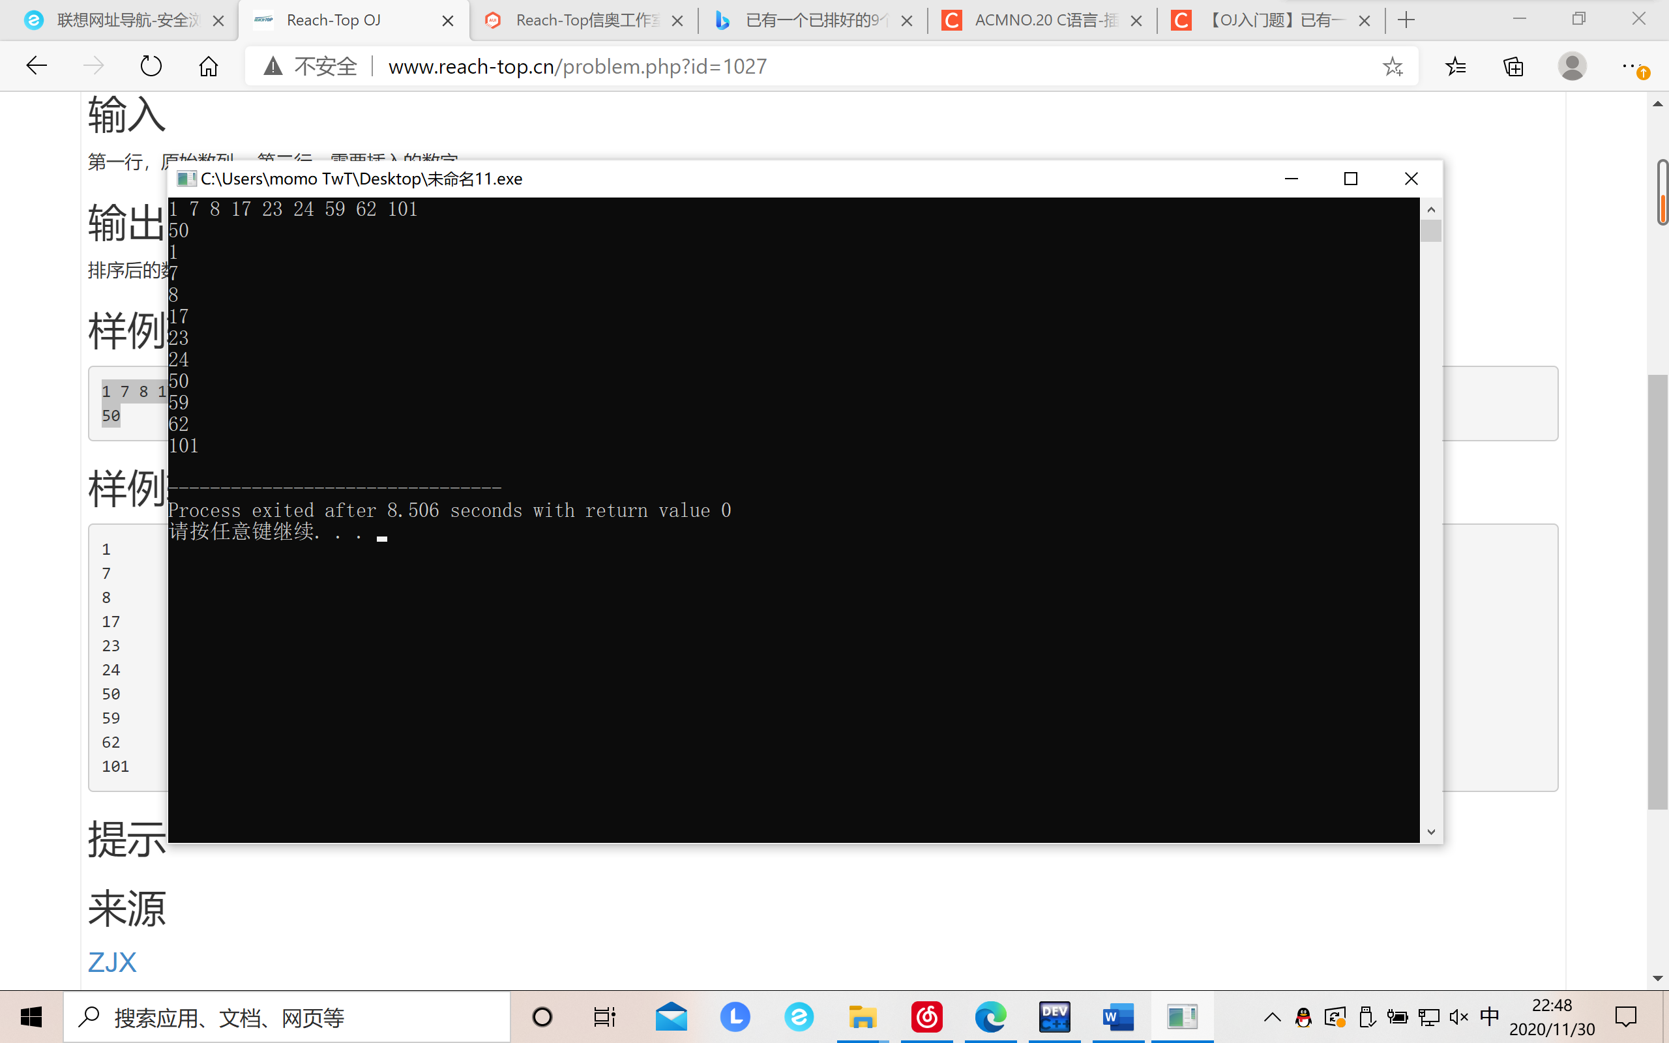The height and width of the screenshot is (1043, 1669).
Task: Maximize the 未命名11.exe console window
Action: coord(1350,179)
